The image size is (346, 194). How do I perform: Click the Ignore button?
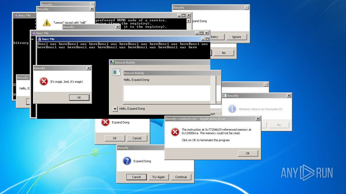[237, 37]
